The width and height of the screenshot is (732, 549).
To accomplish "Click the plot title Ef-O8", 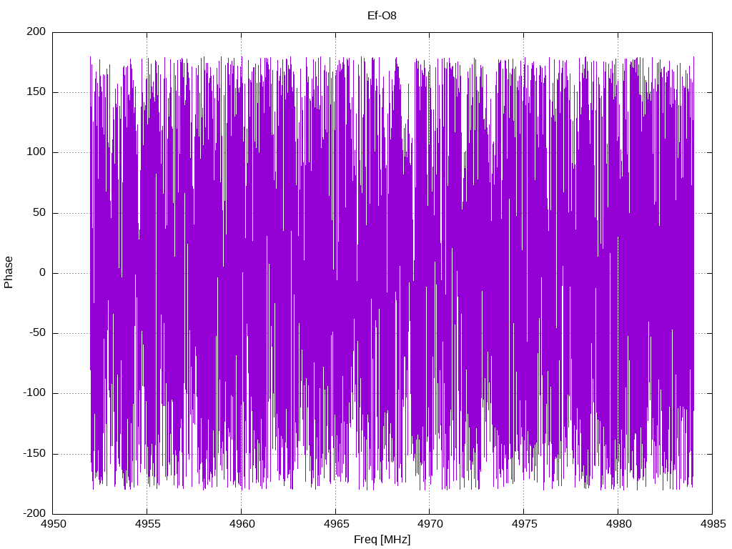I will point(382,16).
